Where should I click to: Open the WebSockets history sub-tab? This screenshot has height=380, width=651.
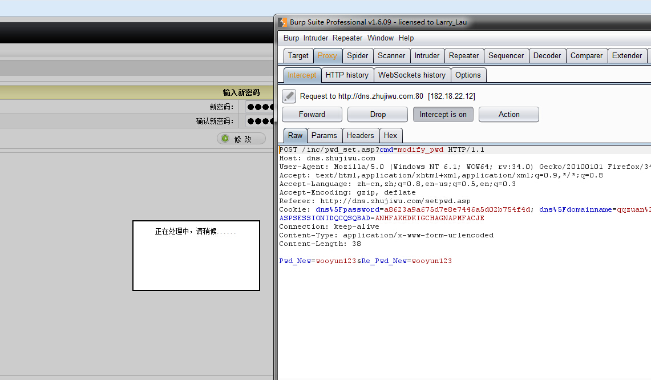(x=412, y=75)
